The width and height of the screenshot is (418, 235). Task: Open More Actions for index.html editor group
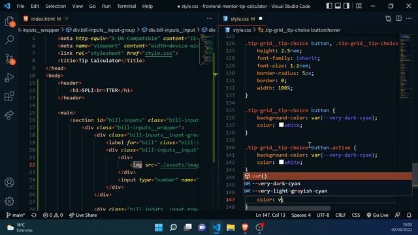[x=209, y=18]
